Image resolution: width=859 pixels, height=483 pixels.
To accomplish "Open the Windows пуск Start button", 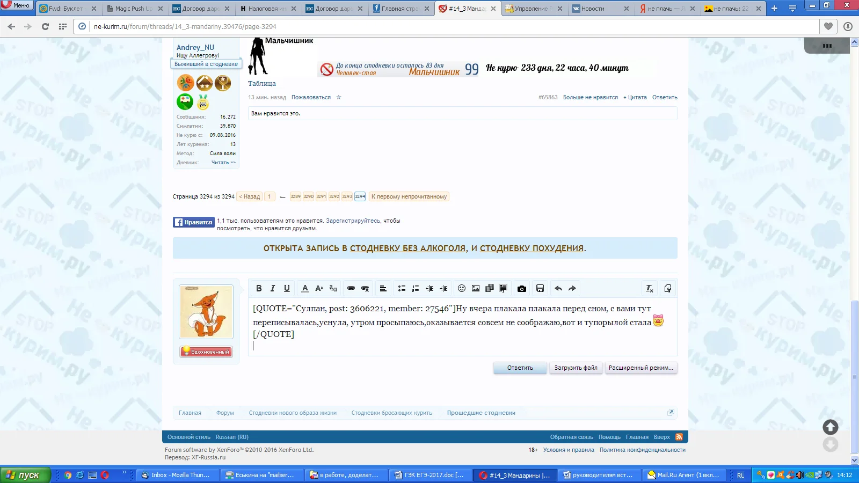I will point(25,475).
